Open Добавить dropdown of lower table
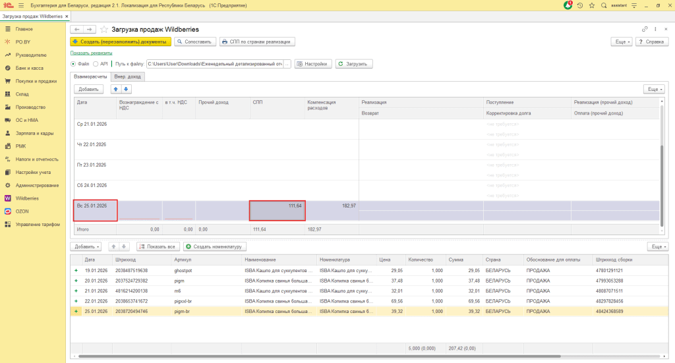The image size is (675, 363). [x=86, y=246]
